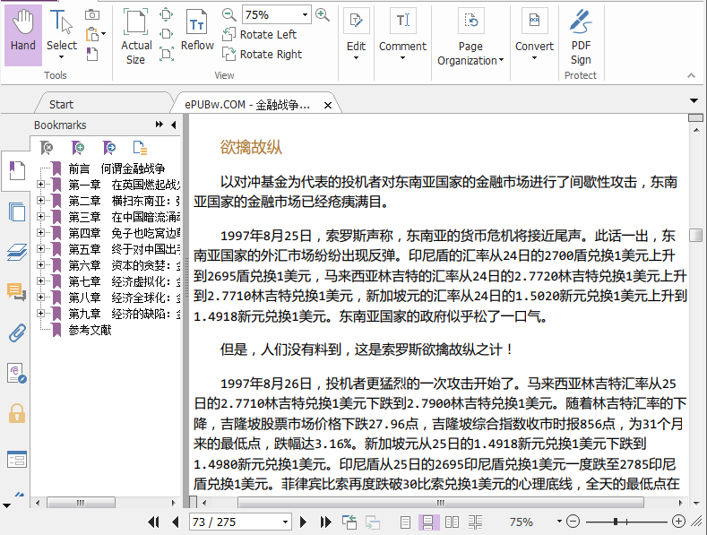The width and height of the screenshot is (707, 535).
Task: Open the Layers sidebar panel
Action: 17,253
